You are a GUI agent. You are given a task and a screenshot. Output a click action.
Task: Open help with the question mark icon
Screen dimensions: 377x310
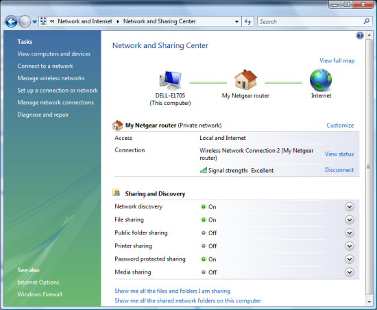pyautogui.click(x=360, y=36)
